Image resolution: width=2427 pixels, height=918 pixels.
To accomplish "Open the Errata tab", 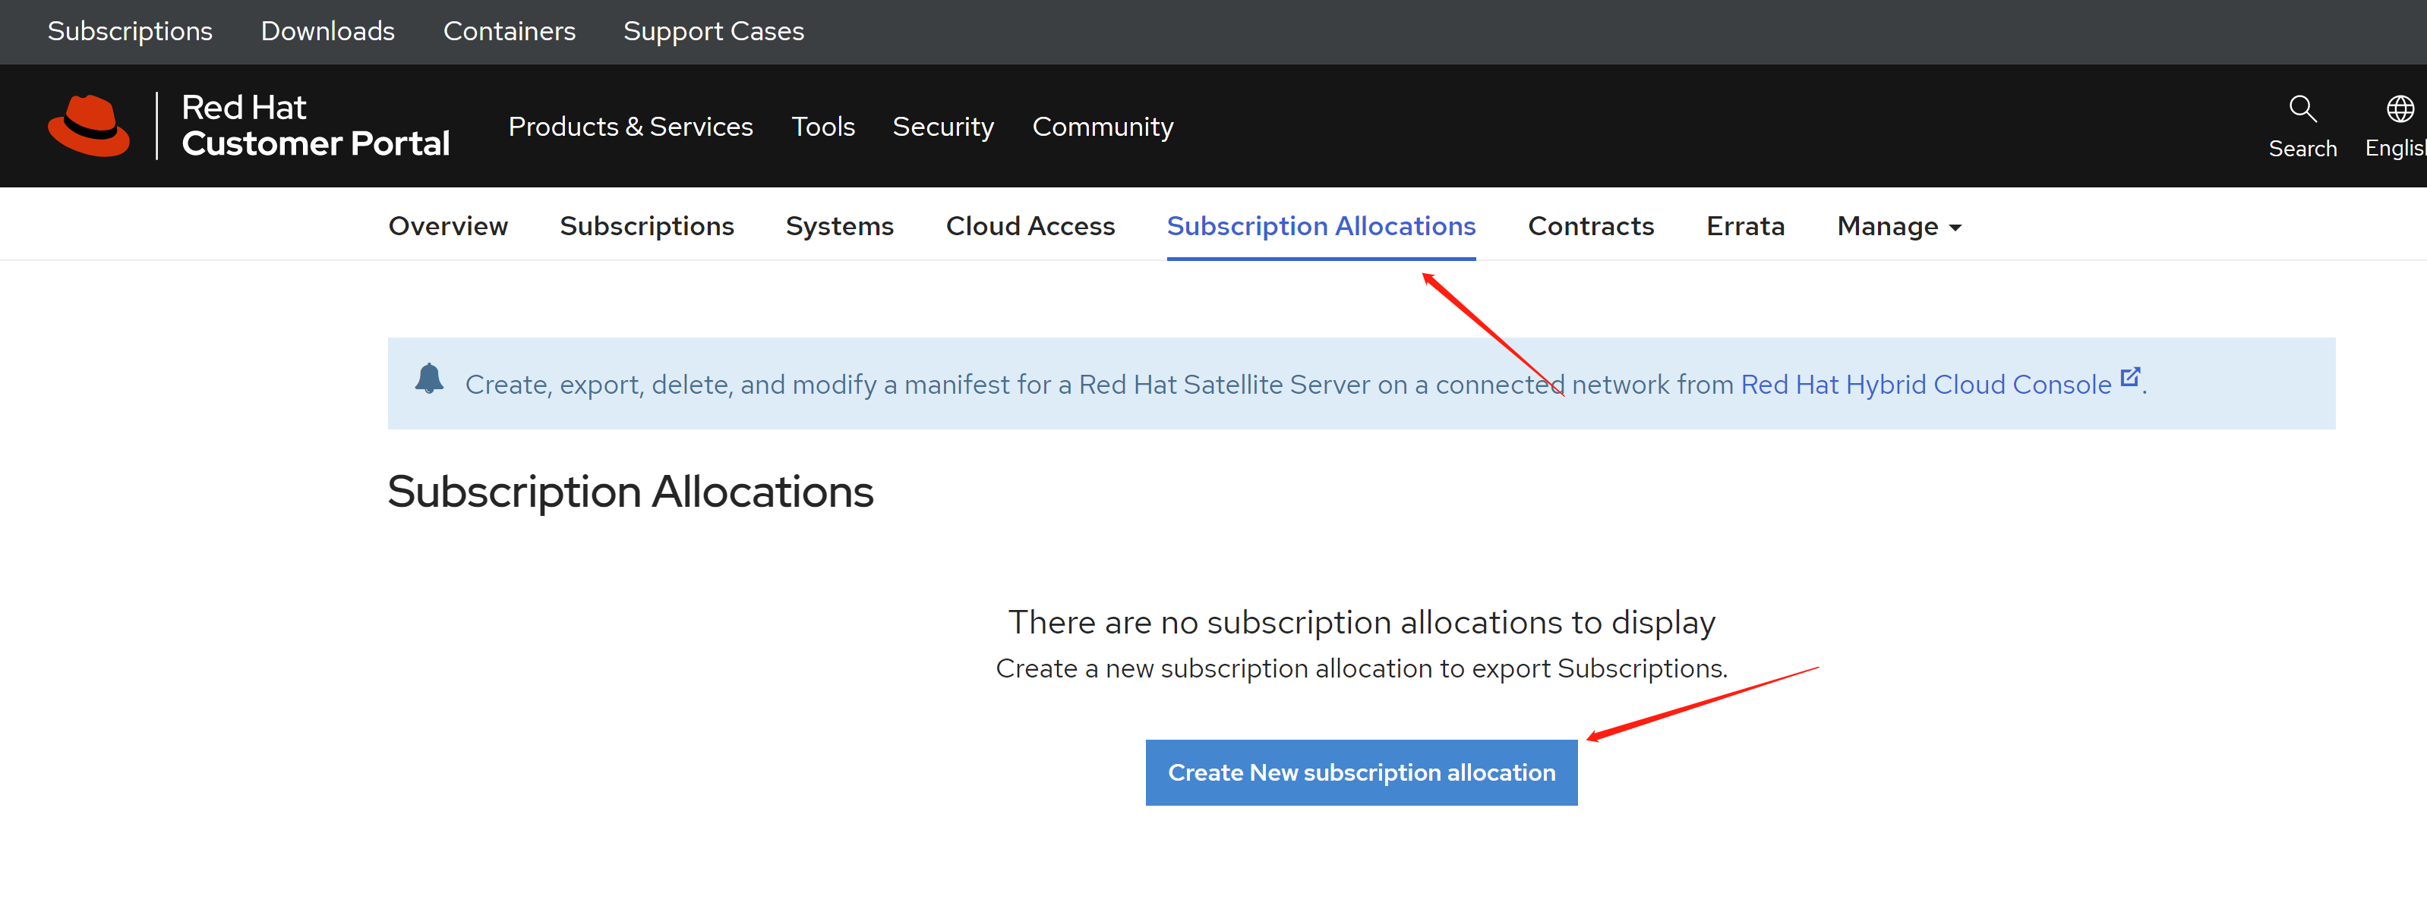I will tap(1745, 227).
